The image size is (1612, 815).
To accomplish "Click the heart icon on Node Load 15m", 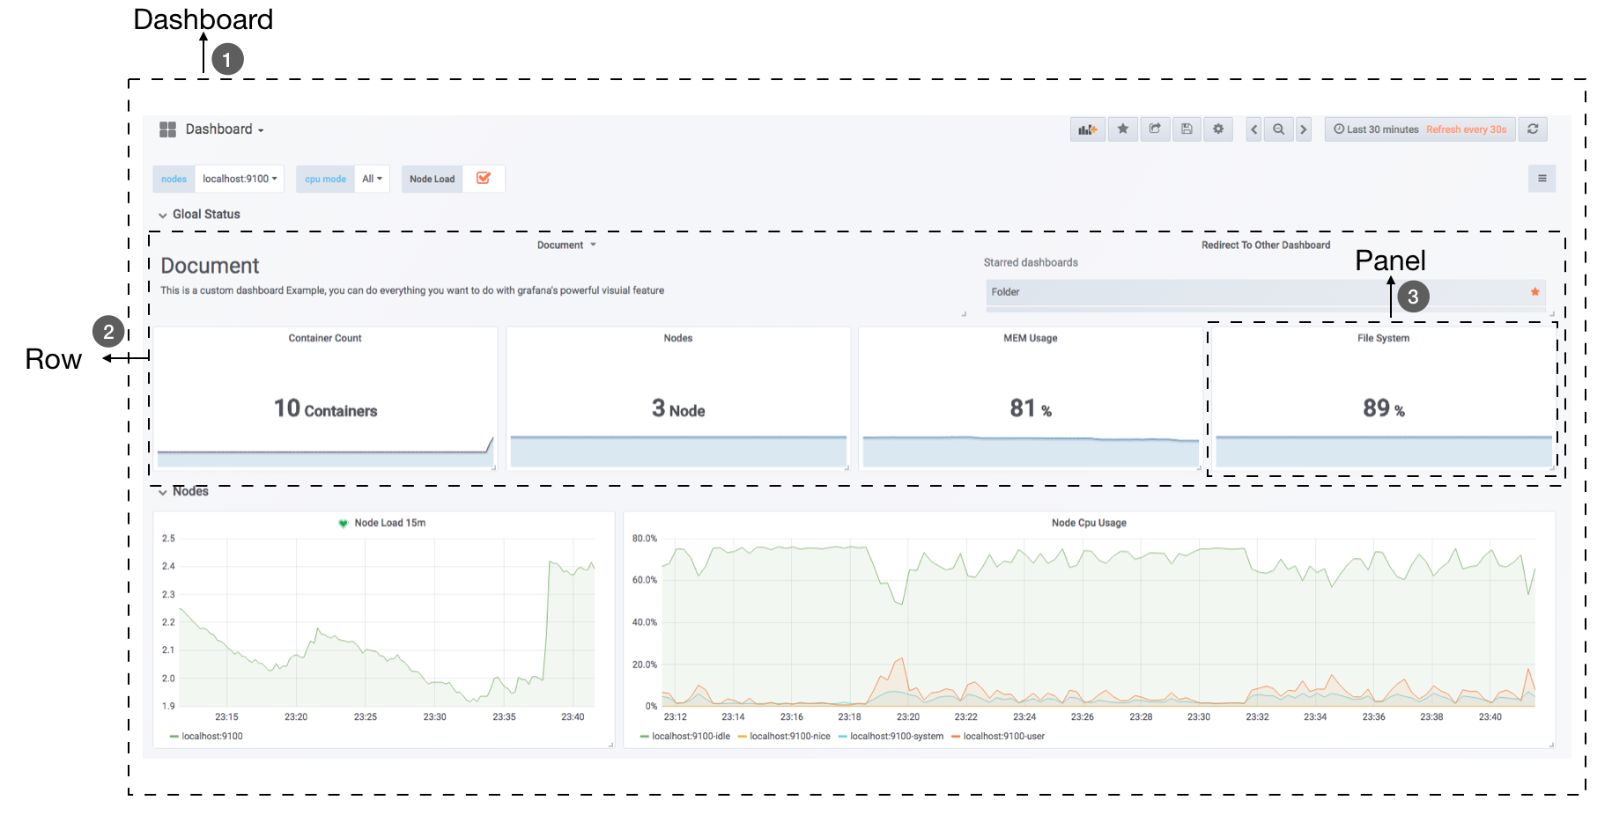I will [x=343, y=522].
